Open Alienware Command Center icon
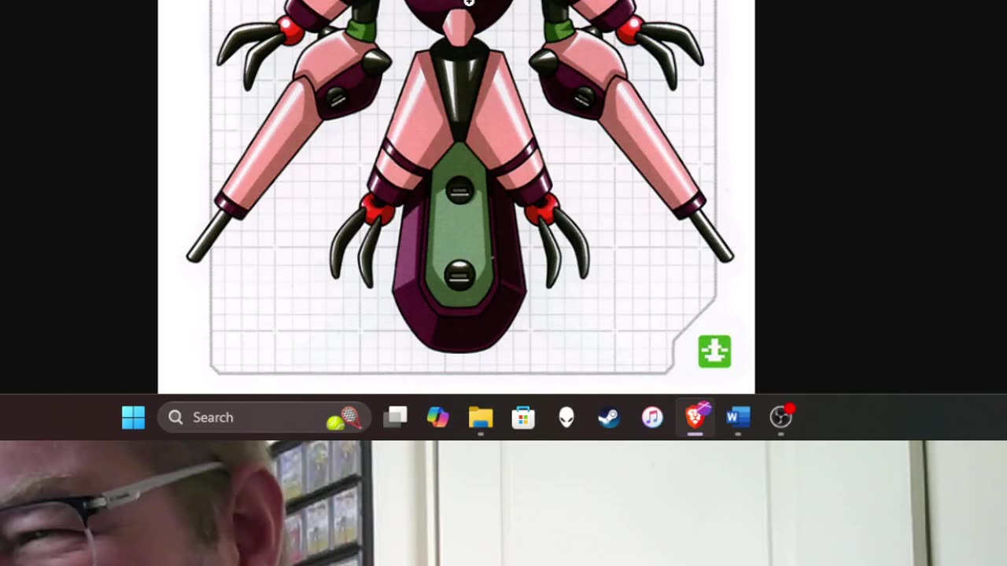 click(566, 417)
